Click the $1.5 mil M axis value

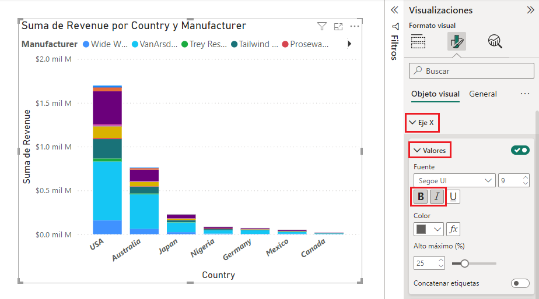pos(53,103)
